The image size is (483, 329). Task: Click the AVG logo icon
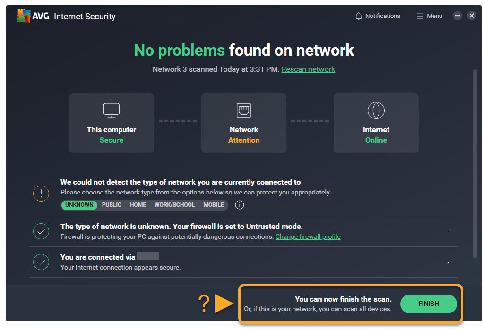24,16
